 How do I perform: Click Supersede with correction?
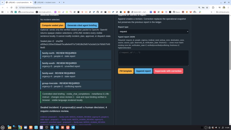[168, 71]
